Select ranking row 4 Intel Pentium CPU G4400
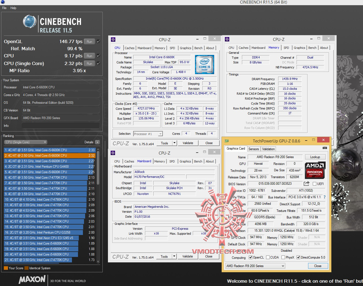Viewport: 363px width, 286px height. (50, 167)
